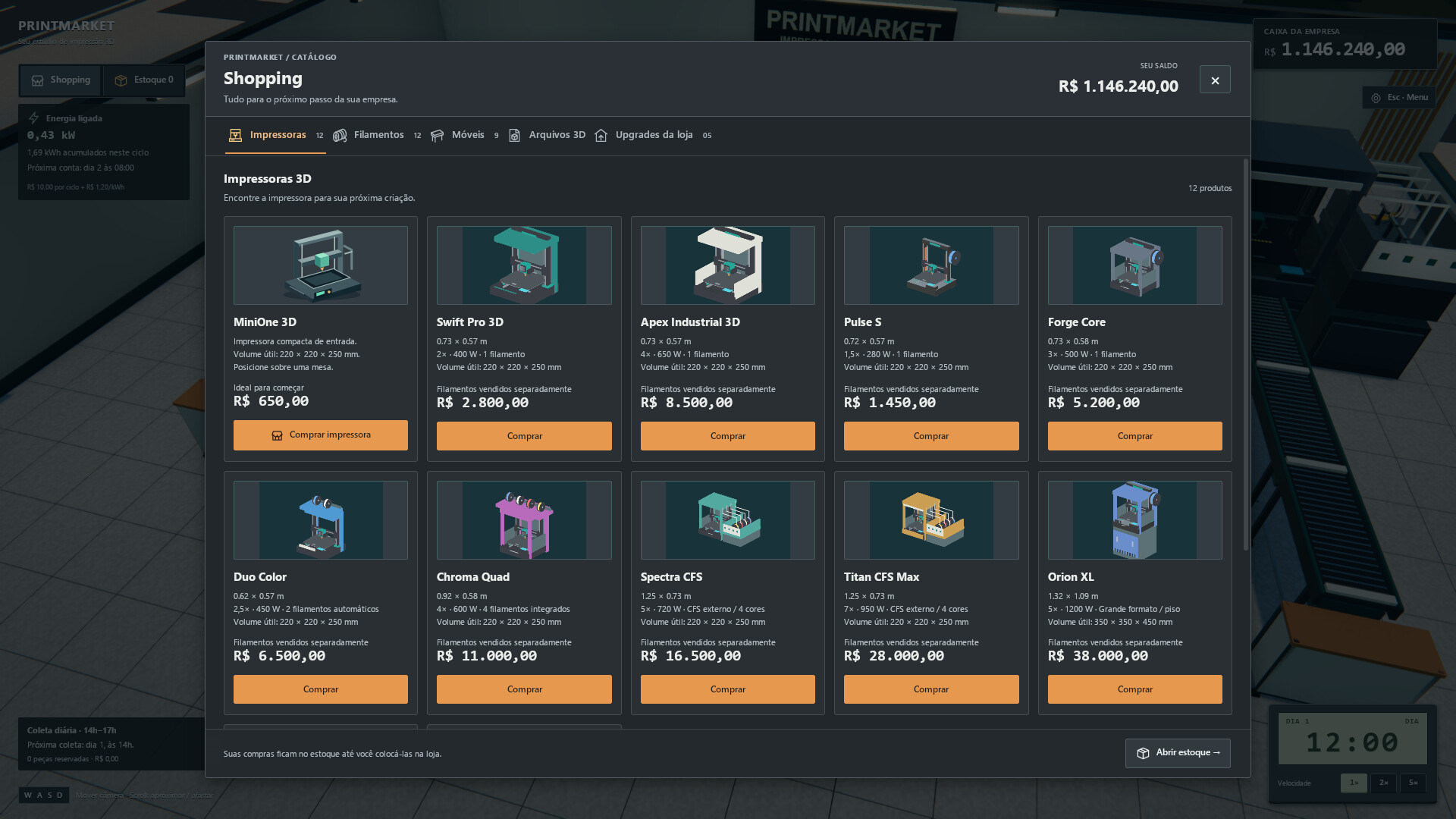Image resolution: width=1456 pixels, height=819 pixels.
Task: Click Comprar under Spectra CFS
Action: [x=728, y=689]
